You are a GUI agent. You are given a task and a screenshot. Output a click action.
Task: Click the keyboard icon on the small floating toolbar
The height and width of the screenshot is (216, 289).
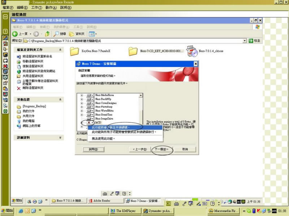pyautogui.click(x=105, y=194)
